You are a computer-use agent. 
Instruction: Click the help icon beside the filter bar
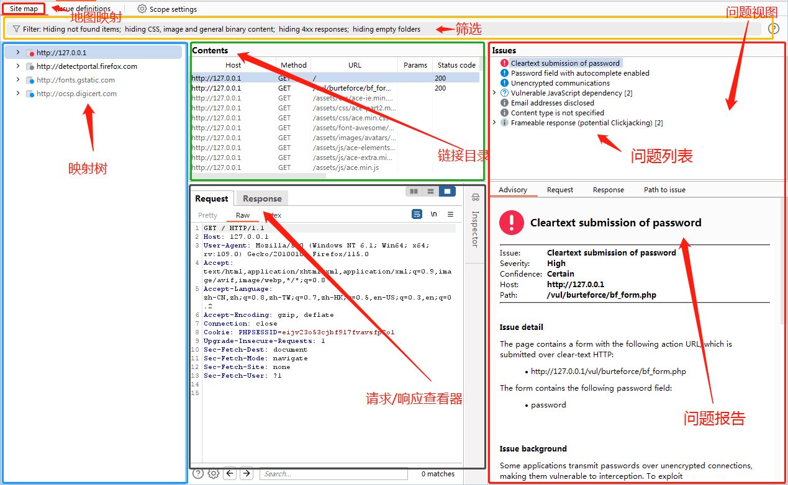pyautogui.click(x=774, y=29)
